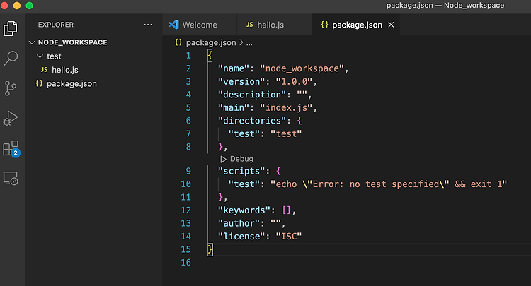This screenshot has width=531, height=286.
Task: Select the test folder in tree
Action: pyautogui.click(x=55, y=56)
